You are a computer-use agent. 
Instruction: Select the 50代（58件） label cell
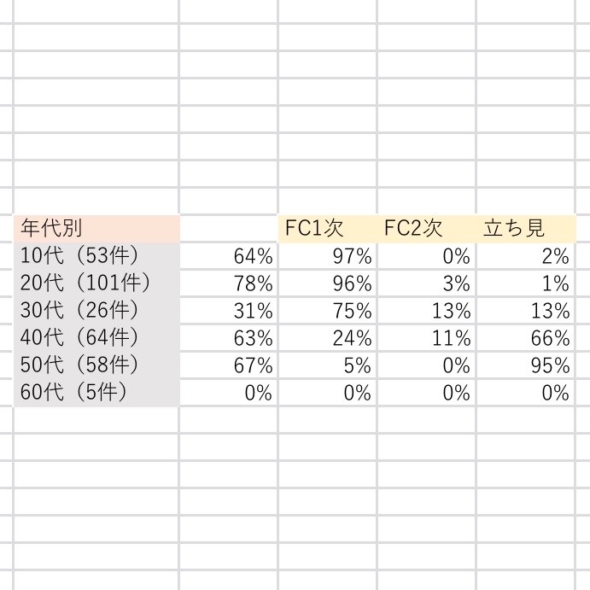pyautogui.click(x=96, y=365)
